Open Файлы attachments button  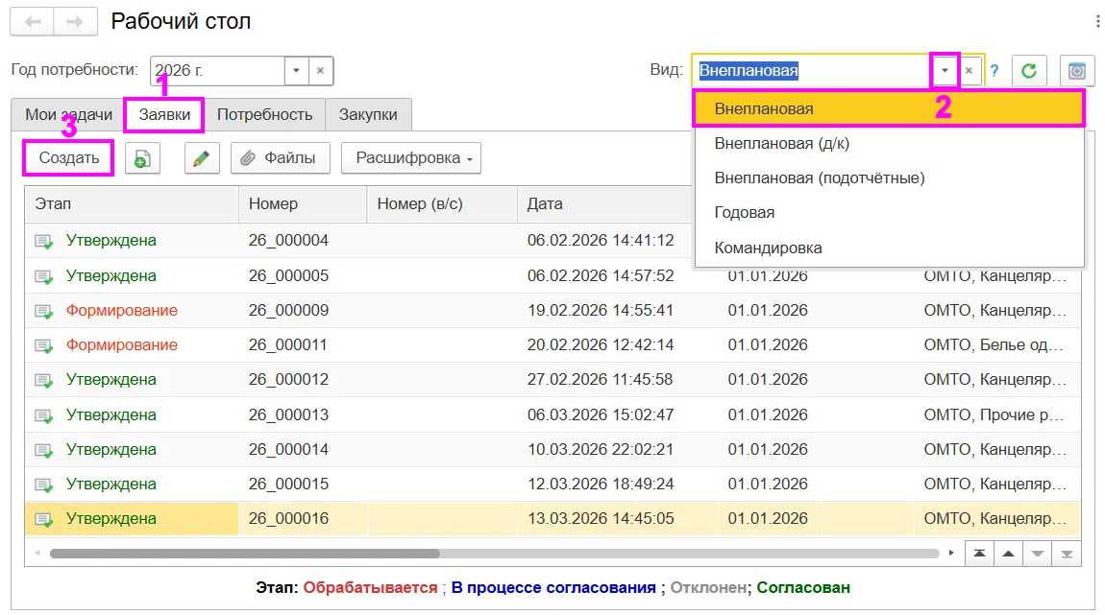pyautogui.click(x=280, y=158)
